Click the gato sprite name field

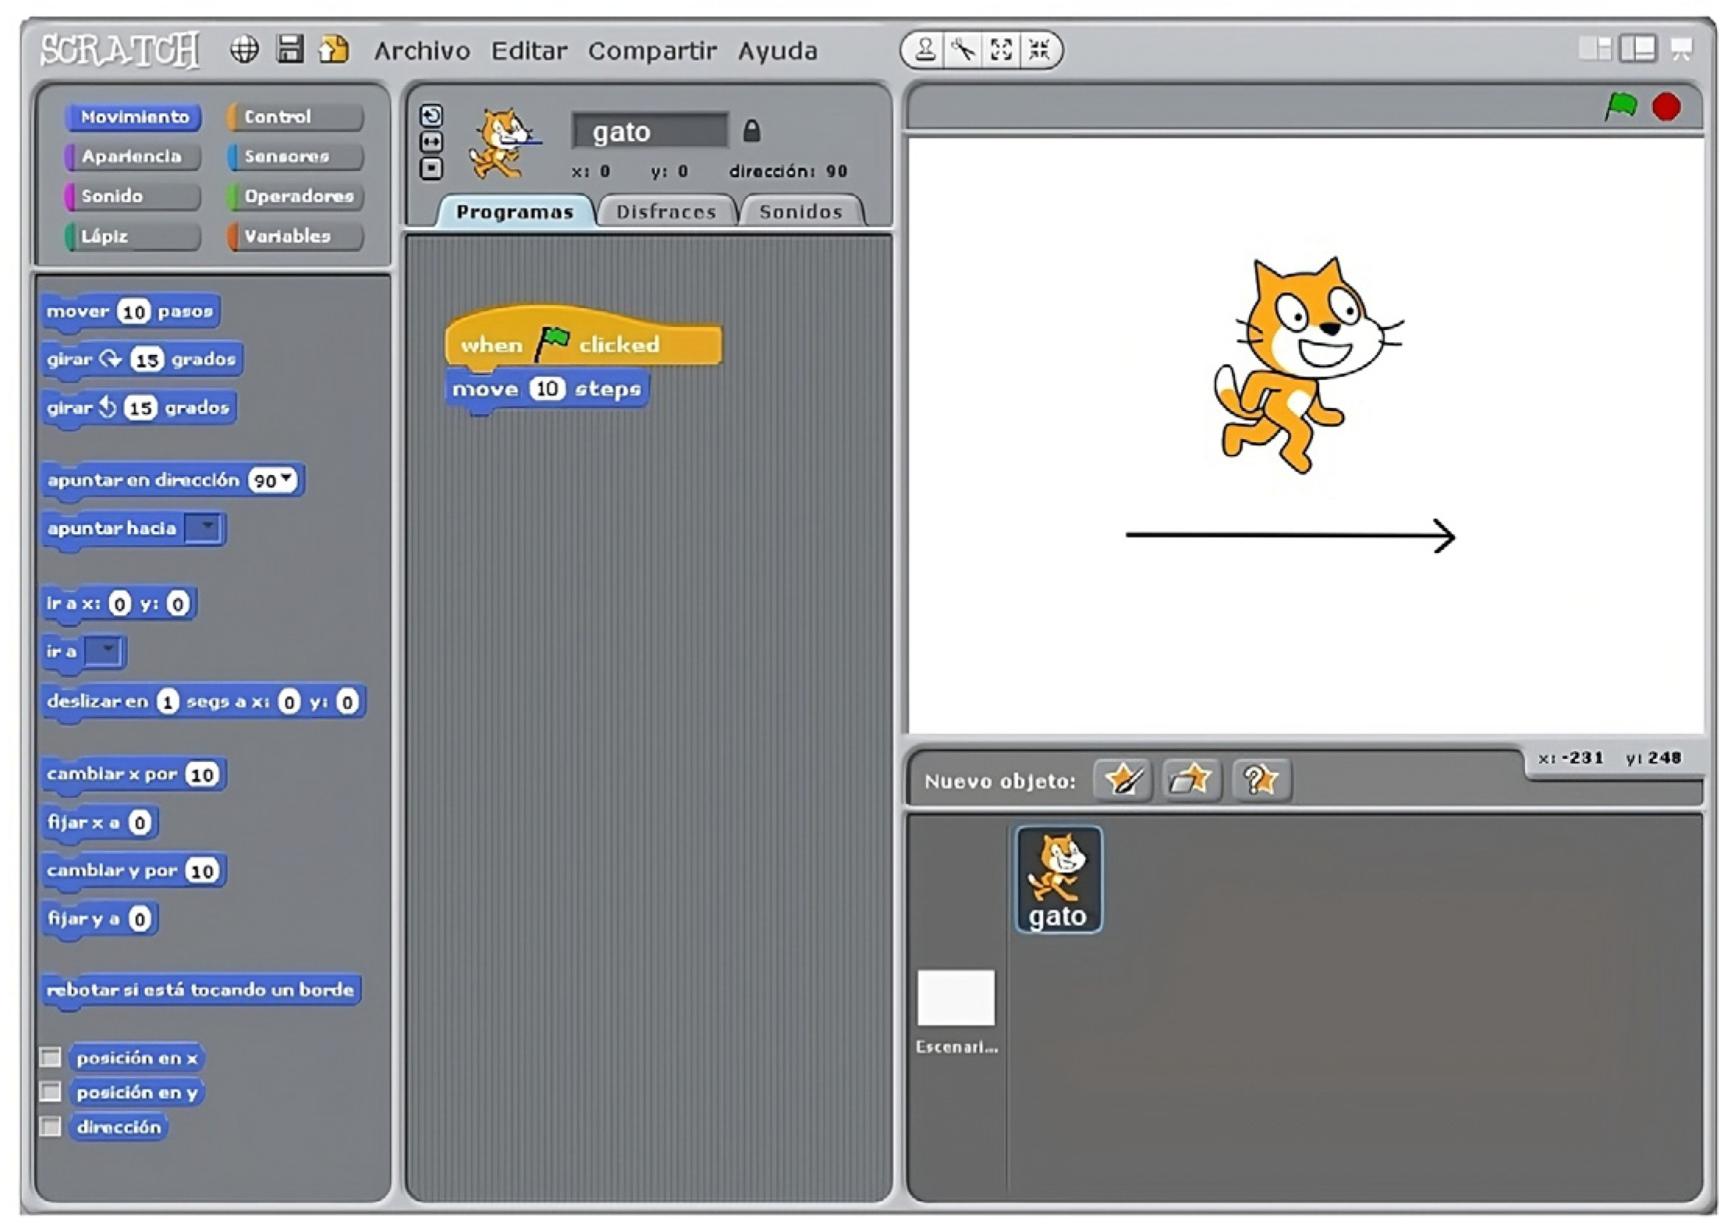click(x=649, y=132)
